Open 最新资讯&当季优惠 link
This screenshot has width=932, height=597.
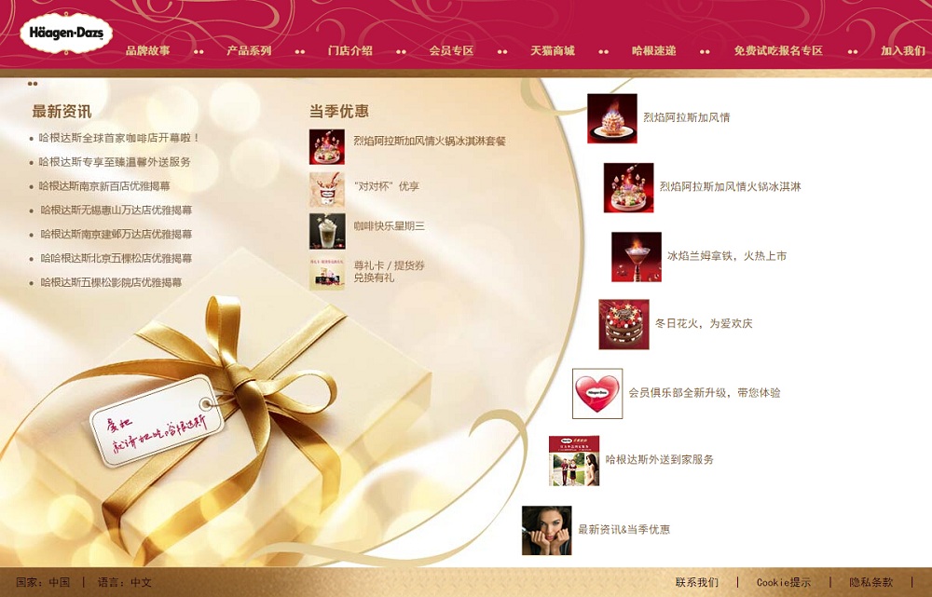tap(624, 529)
